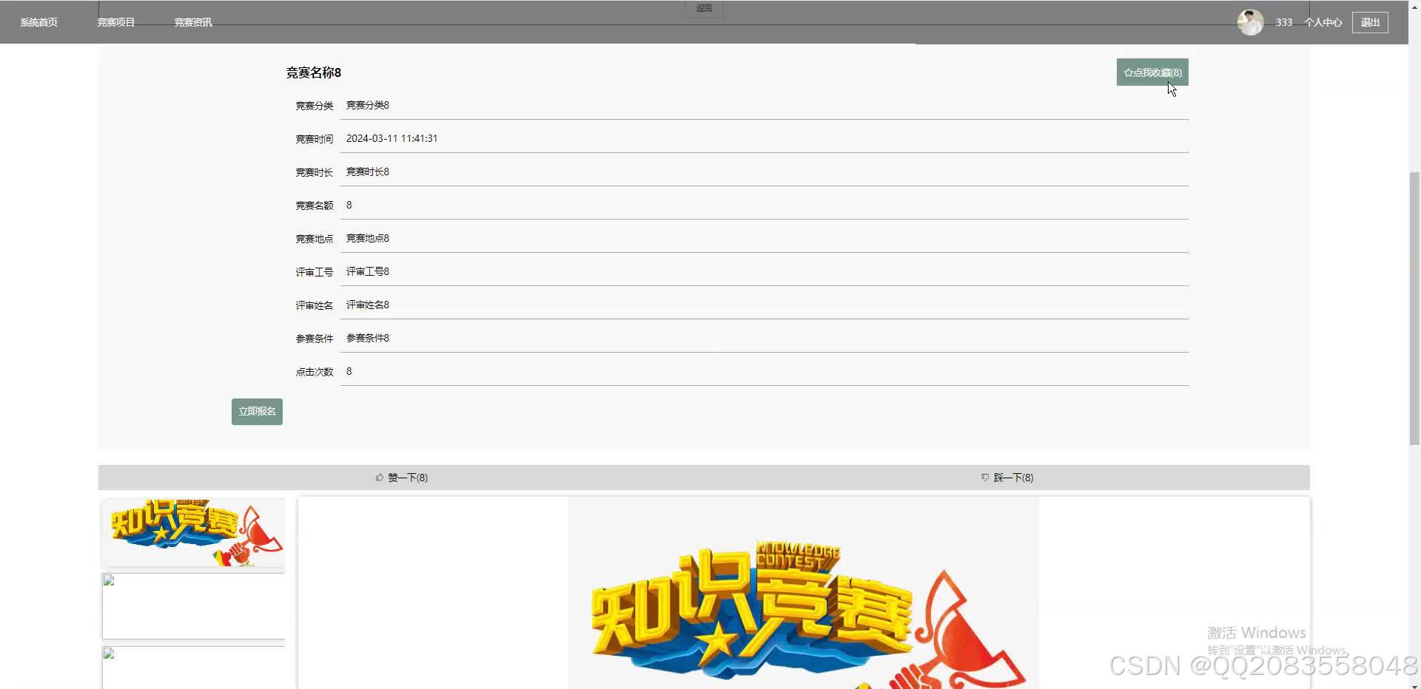1421x689 pixels.
Task: Click the 立即报名 sign-up button
Action: pyautogui.click(x=257, y=412)
